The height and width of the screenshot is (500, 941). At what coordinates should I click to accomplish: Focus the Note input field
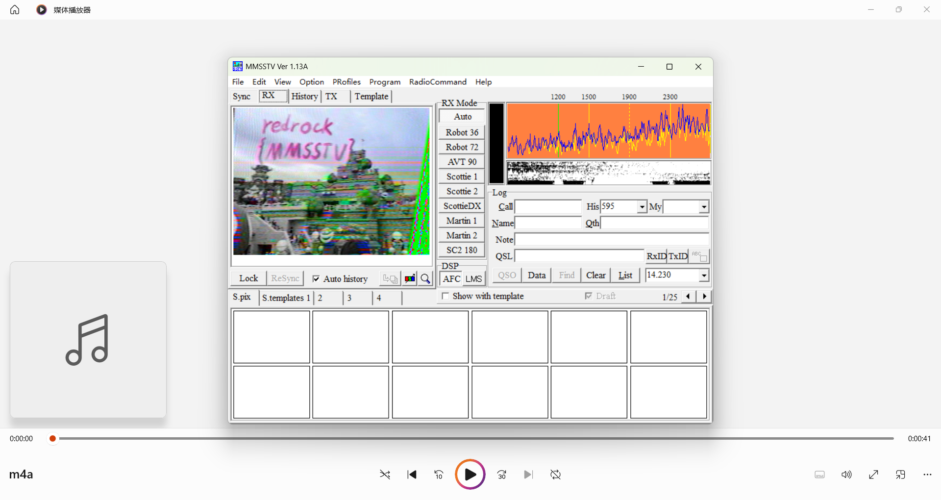[612, 240]
